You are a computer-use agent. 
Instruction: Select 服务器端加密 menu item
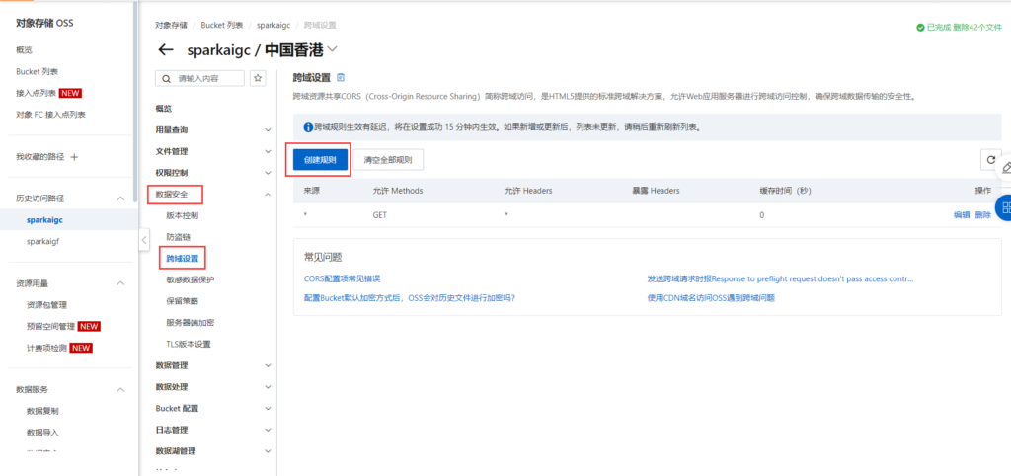point(191,323)
